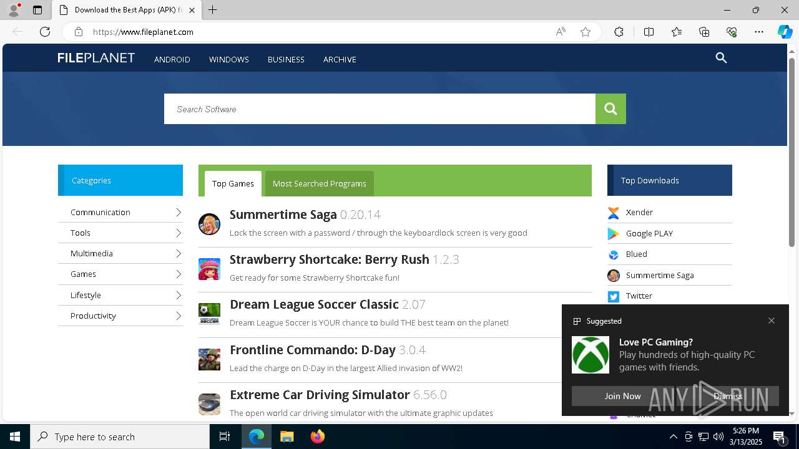Click the Google PLAY icon in Top Downloads
799x449 pixels.
[614, 234]
